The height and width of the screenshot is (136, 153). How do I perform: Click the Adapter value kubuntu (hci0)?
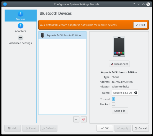pyautogui.click(x=120, y=87)
